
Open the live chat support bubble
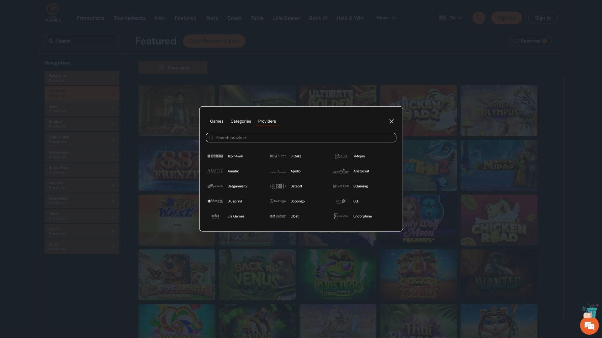(x=589, y=326)
